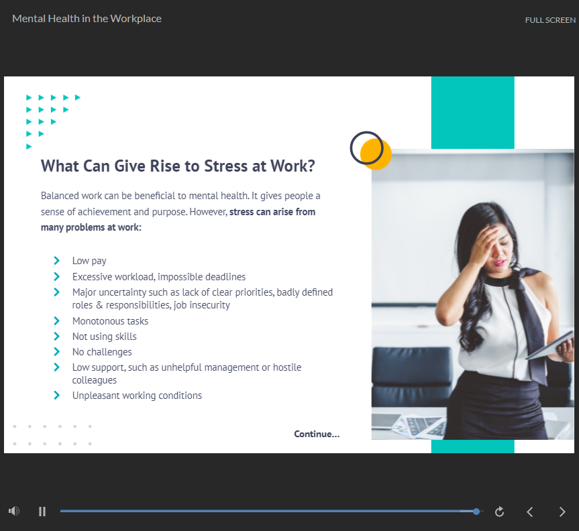The height and width of the screenshot is (531, 579).
Task: Click the Mental Health in the Workplace title
Action: [87, 19]
